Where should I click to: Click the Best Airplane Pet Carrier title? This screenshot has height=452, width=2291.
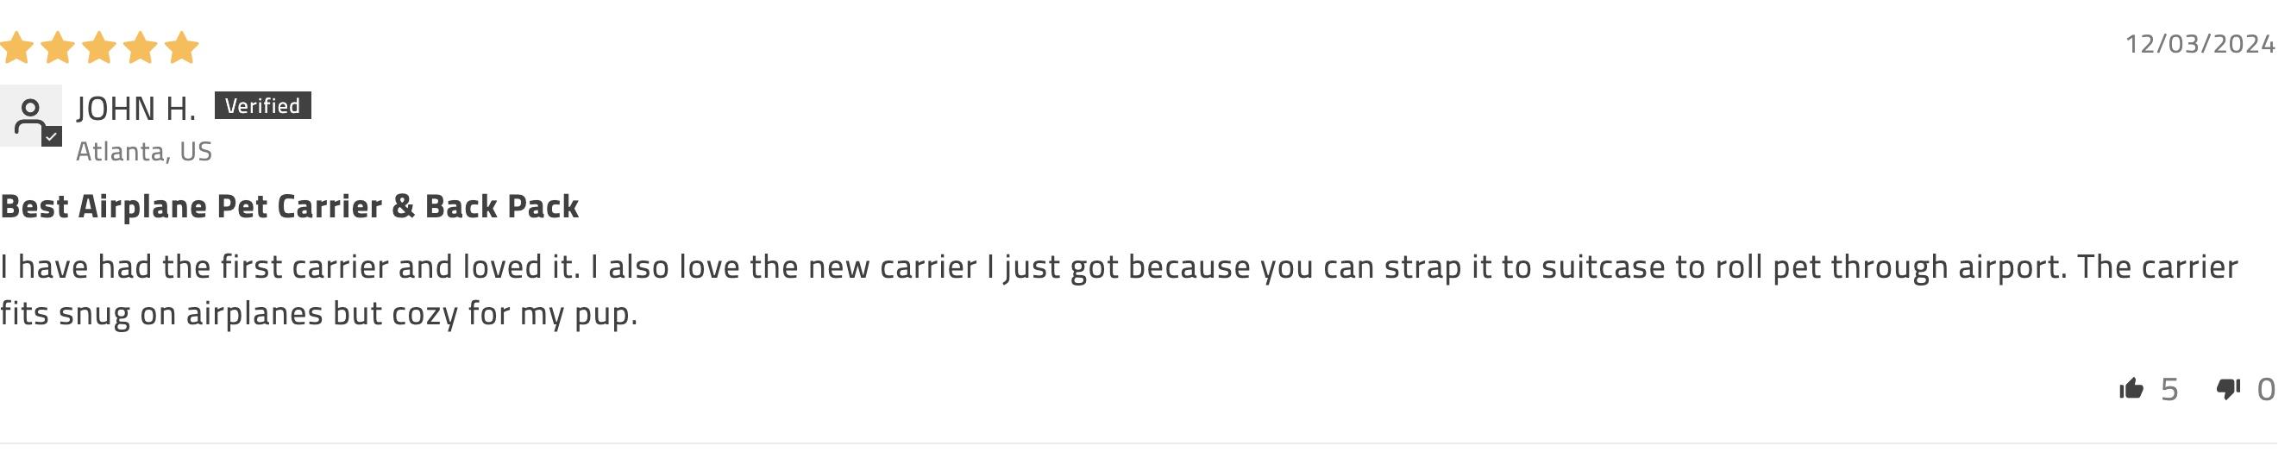coord(290,206)
